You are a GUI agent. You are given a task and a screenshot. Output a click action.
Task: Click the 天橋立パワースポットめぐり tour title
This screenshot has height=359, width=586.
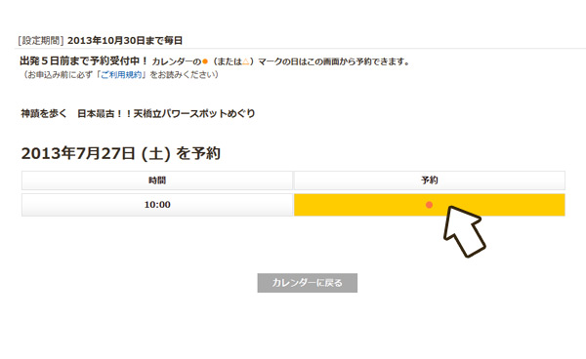194,113
